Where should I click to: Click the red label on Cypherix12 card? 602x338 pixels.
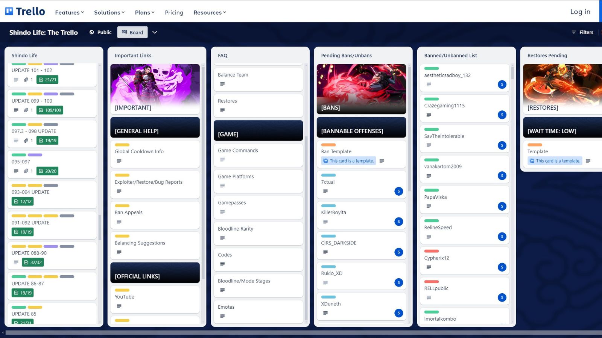tap(432, 251)
